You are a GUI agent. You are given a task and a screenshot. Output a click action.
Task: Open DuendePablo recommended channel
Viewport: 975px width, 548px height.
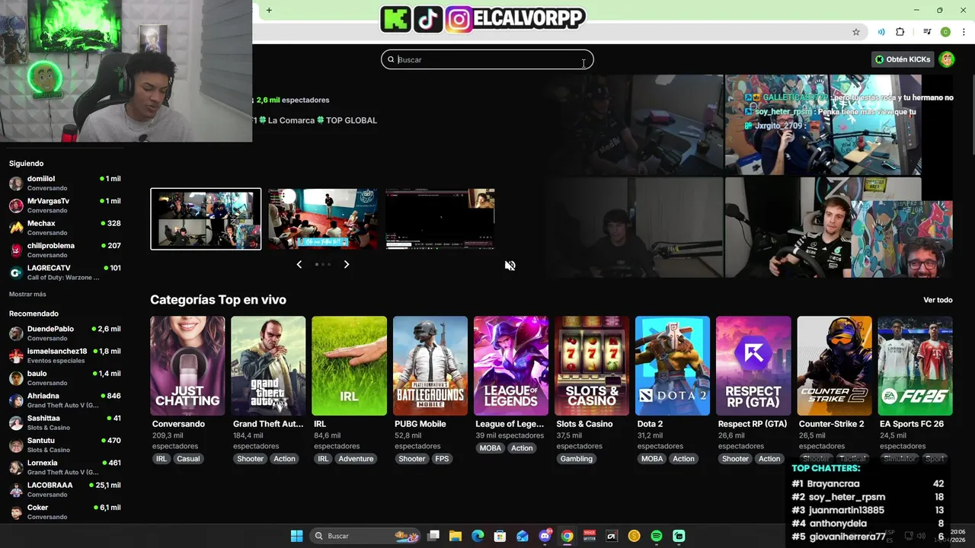tap(65, 333)
